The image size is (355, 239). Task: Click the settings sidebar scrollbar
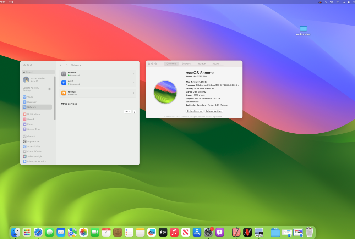point(55,98)
